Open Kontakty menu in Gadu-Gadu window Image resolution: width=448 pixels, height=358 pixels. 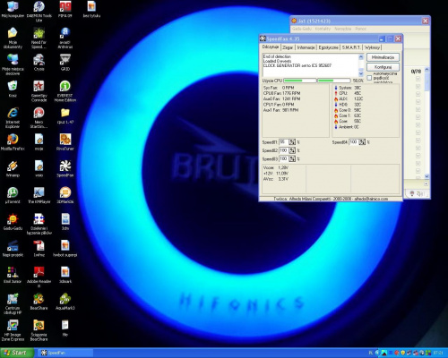pyautogui.click(x=323, y=29)
